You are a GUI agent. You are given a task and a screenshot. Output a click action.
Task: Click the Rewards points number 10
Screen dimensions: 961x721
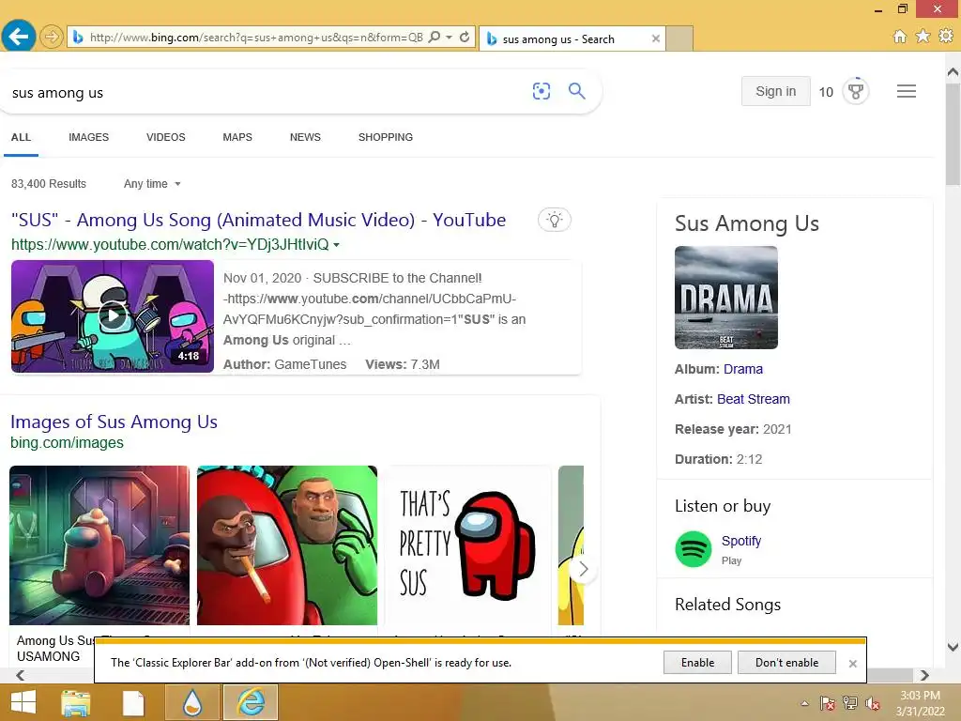tap(826, 92)
